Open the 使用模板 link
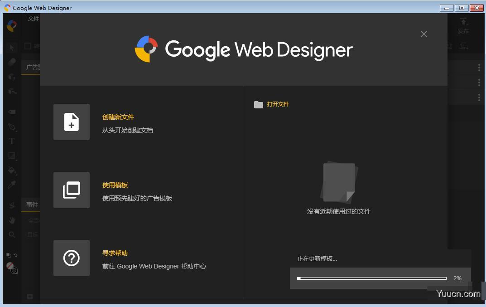The width and height of the screenshot is (486, 307). click(115, 185)
